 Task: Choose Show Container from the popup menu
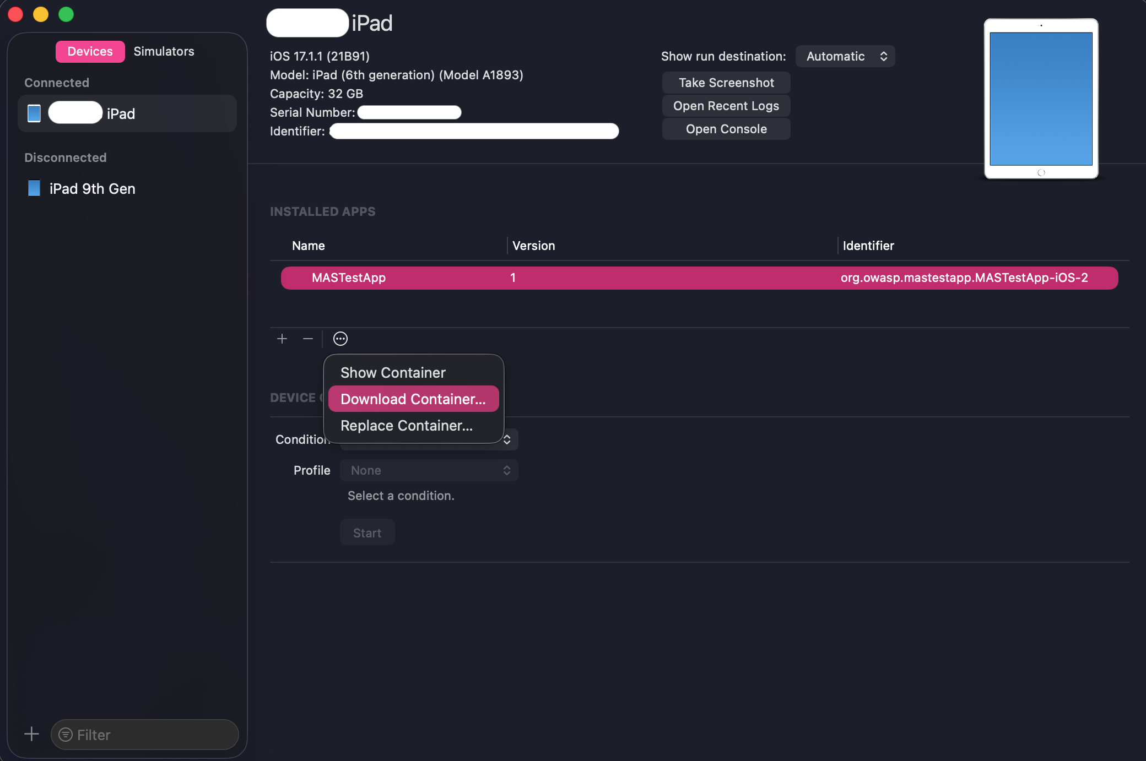[393, 373]
